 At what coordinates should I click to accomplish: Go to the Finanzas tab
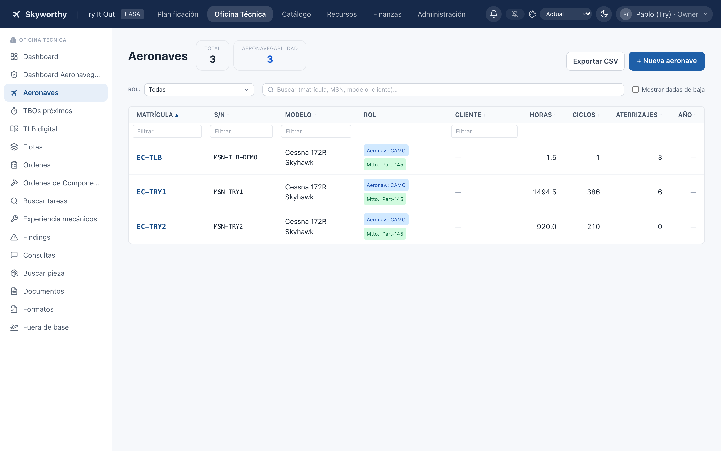click(387, 14)
